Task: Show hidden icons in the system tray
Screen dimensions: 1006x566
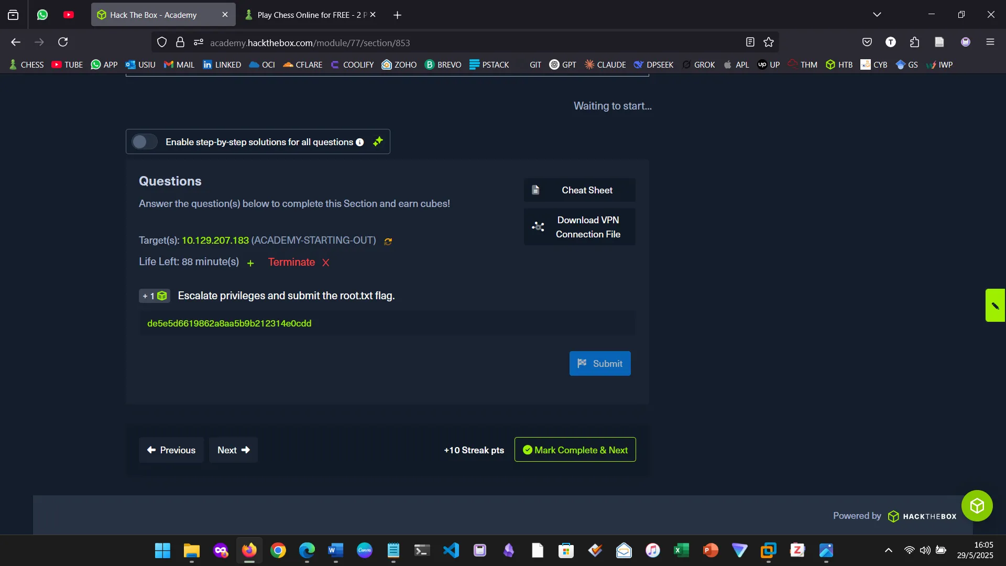Action: tap(889, 550)
